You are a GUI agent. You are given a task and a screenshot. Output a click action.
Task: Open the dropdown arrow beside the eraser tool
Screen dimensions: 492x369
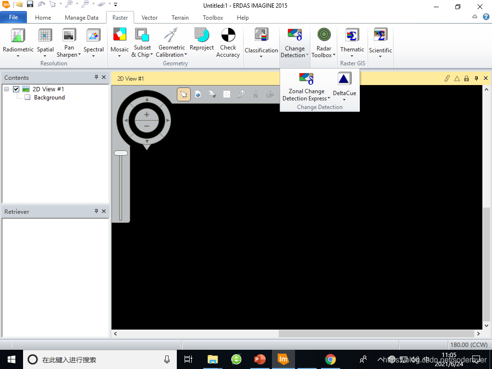pyautogui.click(x=110, y=4)
